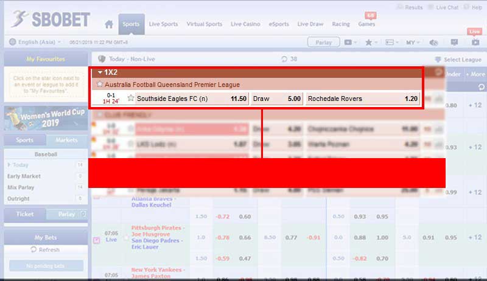Bet on Rochedale Rovers at 1.20
Image resolution: width=487 pixels, height=281 pixels.
(362, 99)
